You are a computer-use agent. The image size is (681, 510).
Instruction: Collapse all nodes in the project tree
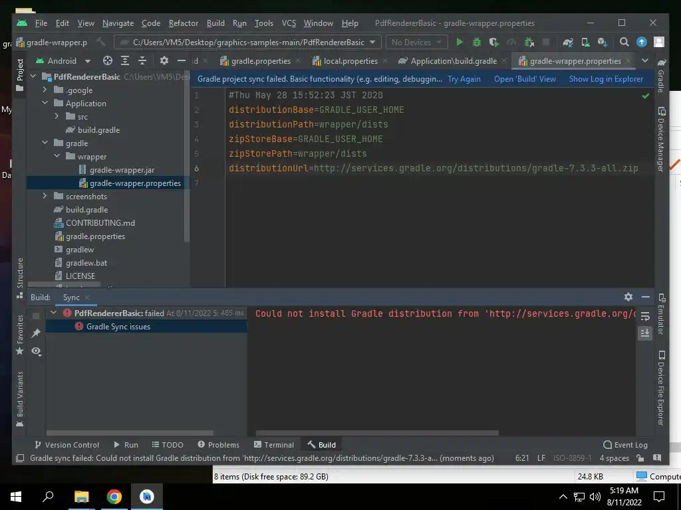[x=142, y=60]
